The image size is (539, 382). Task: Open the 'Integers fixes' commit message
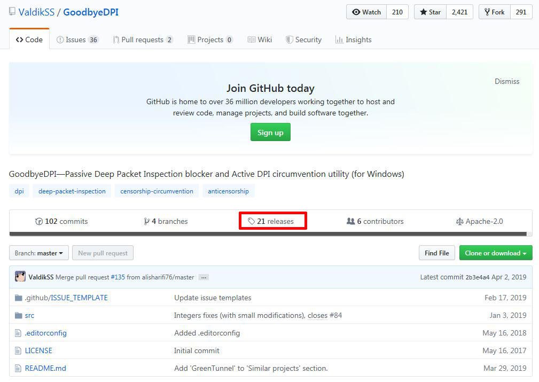tap(240, 315)
